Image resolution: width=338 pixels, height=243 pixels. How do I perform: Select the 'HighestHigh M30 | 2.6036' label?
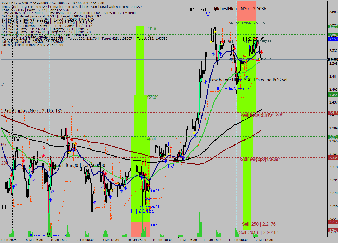(x=240, y=9)
